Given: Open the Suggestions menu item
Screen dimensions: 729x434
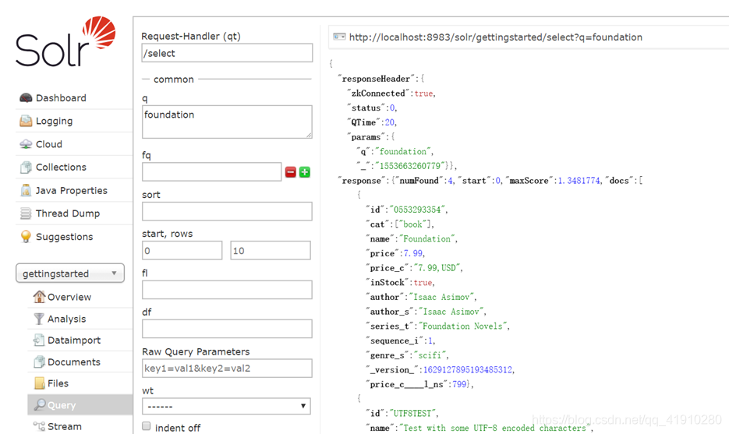Looking at the screenshot, I should 64,237.
